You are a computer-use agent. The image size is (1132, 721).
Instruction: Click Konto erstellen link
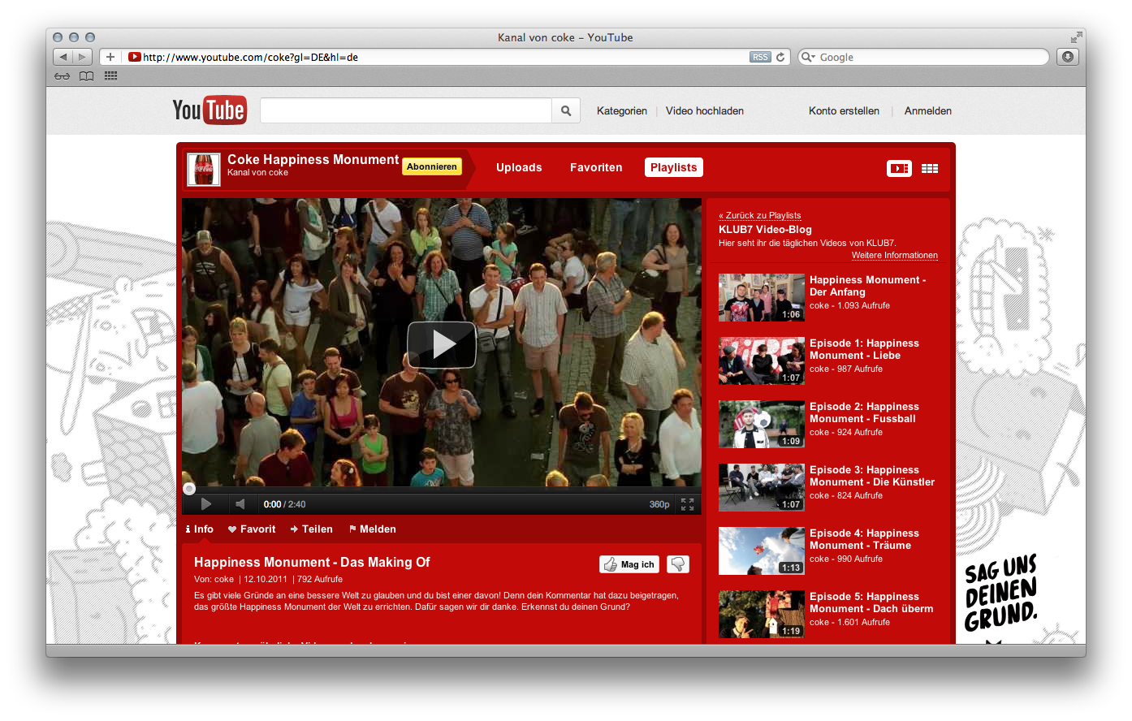pos(844,111)
